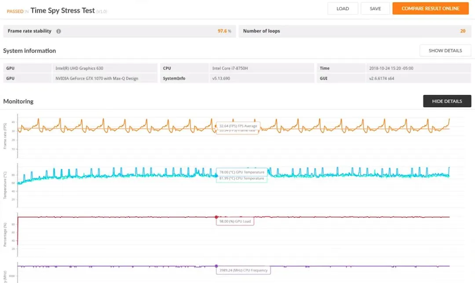Click the 97.6 % stability value
475x283 pixels.
tap(224, 31)
